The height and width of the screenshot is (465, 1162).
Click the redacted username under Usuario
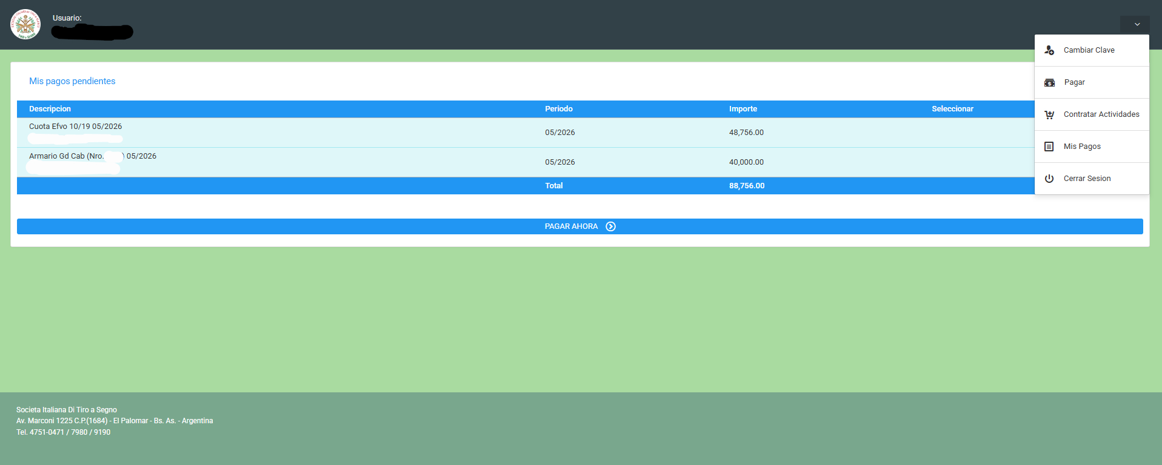click(92, 31)
